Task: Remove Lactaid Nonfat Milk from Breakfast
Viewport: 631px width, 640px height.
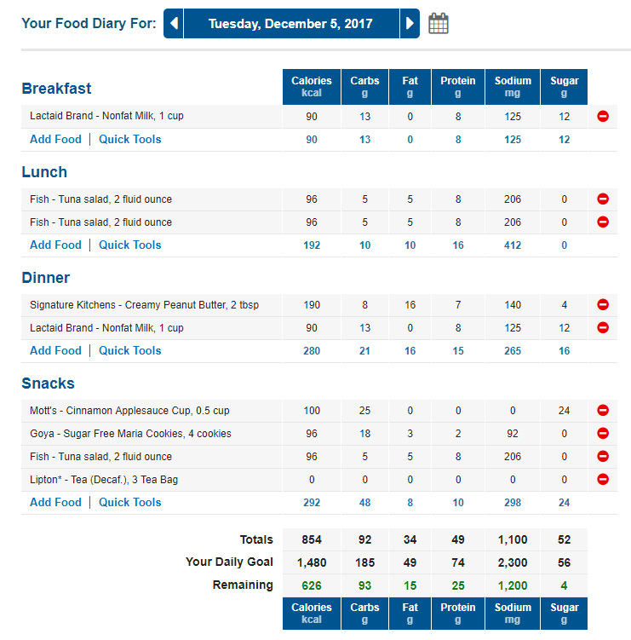Action: pyautogui.click(x=603, y=117)
